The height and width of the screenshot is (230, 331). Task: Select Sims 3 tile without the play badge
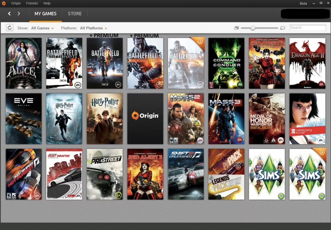click(x=267, y=174)
